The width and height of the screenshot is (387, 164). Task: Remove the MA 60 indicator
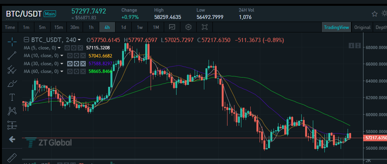[83, 71]
